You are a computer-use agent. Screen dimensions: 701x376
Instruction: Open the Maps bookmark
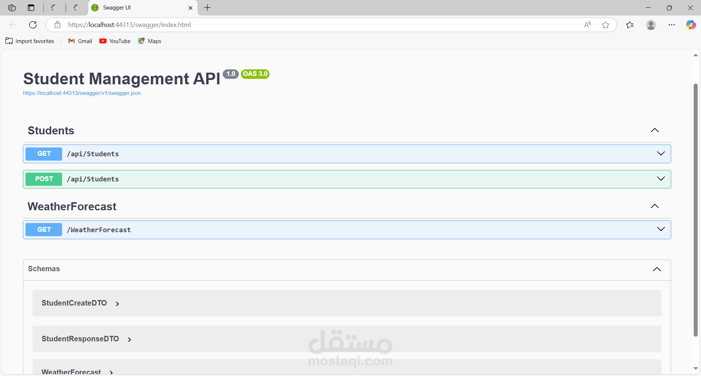pos(150,41)
